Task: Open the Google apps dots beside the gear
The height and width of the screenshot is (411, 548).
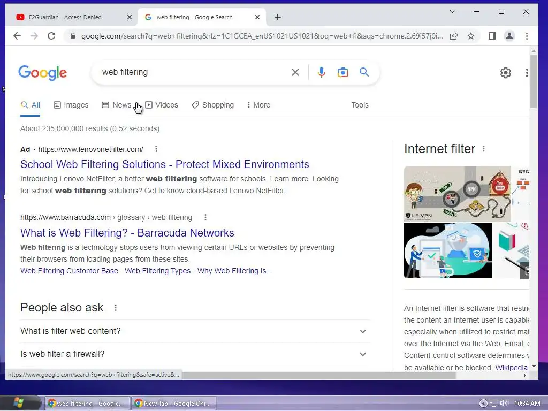Action: 527,73
